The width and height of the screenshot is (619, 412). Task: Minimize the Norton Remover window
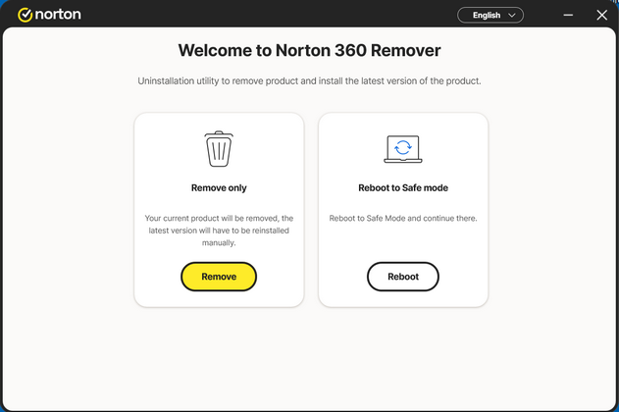[x=568, y=15]
